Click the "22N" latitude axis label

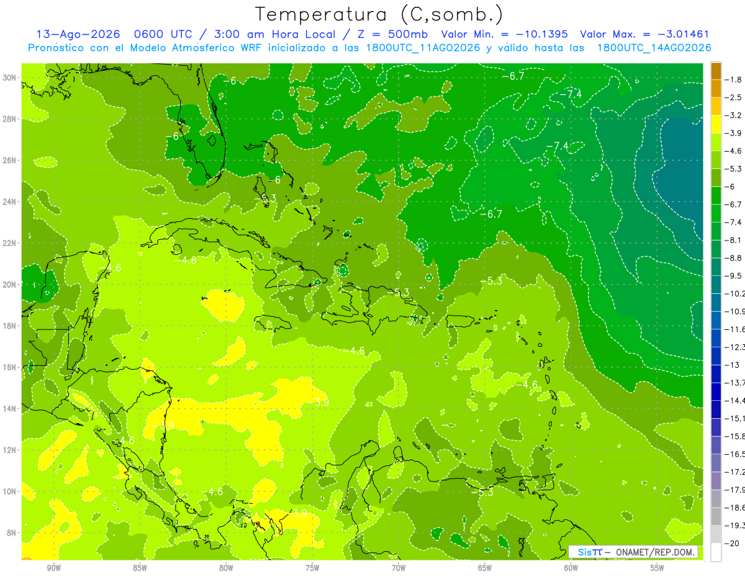point(10,242)
